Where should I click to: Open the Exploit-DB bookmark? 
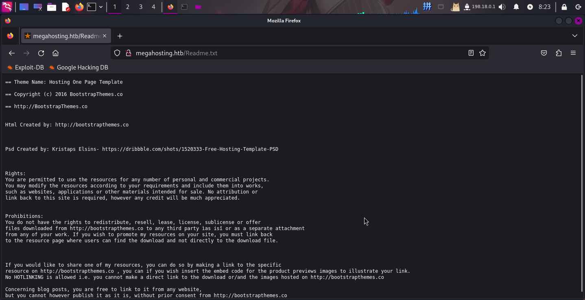point(25,67)
